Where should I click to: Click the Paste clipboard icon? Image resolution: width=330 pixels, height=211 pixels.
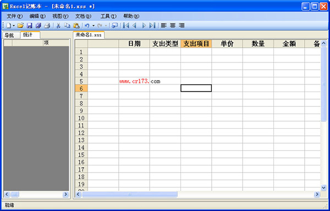(76, 26)
